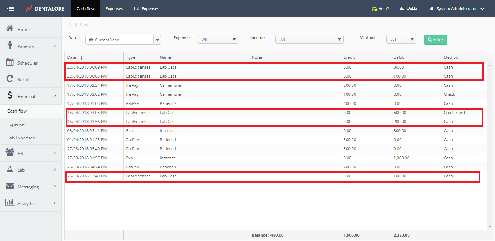Click the green Filter button
Image resolution: width=495 pixels, height=241 pixels.
click(x=435, y=40)
